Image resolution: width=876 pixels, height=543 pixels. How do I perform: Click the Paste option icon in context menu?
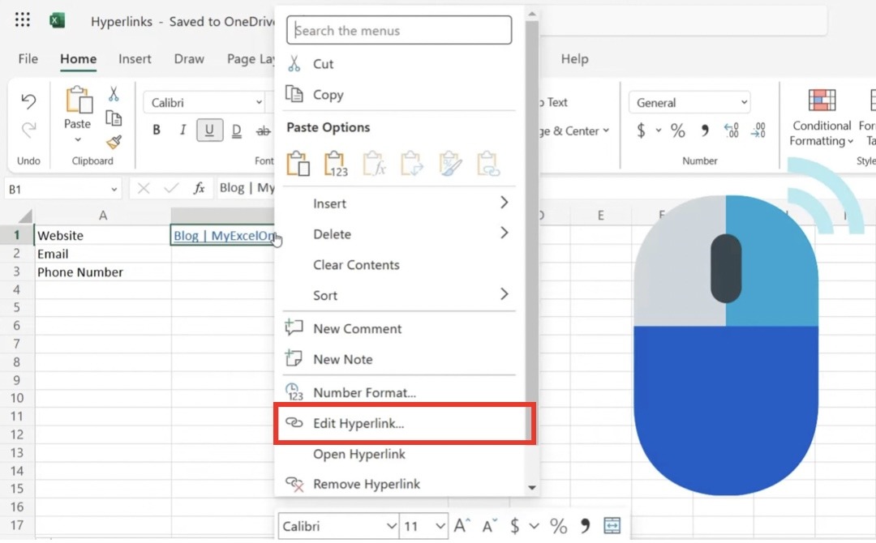click(298, 164)
